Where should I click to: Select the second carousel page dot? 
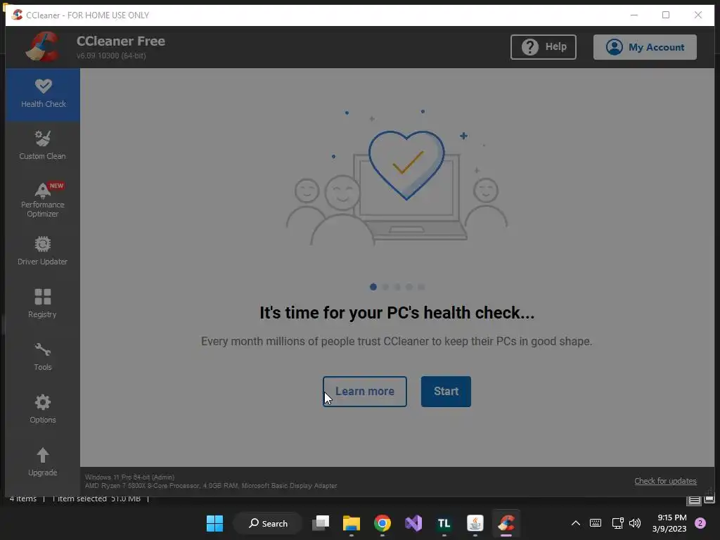tap(385, 287)
